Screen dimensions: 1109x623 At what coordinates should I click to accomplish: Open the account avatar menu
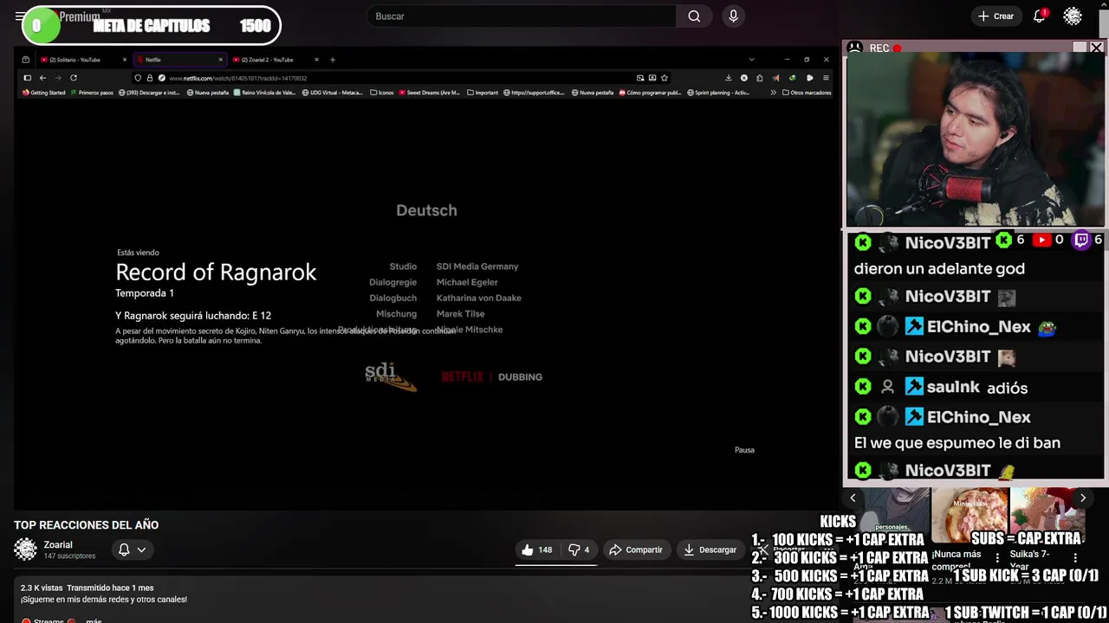tap(1073, 16)
